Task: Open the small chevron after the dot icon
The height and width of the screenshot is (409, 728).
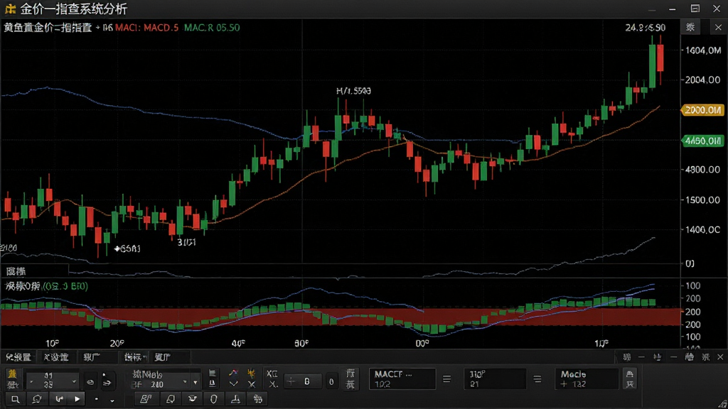Action: click(x=112, y=400)
